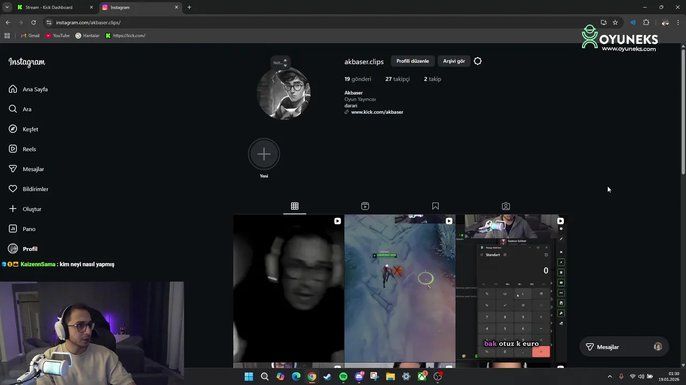Close the Kick Dashboard tab

91,7
